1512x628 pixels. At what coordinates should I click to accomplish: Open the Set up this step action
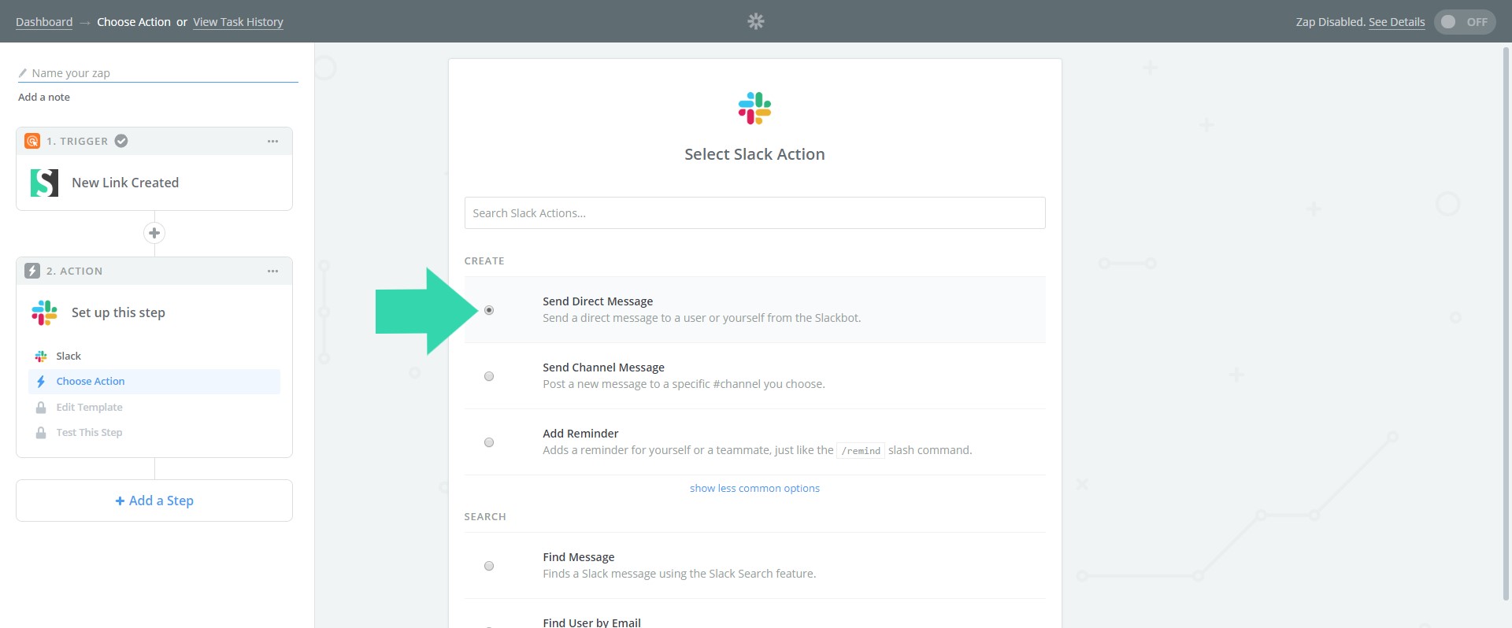(154, 312)
